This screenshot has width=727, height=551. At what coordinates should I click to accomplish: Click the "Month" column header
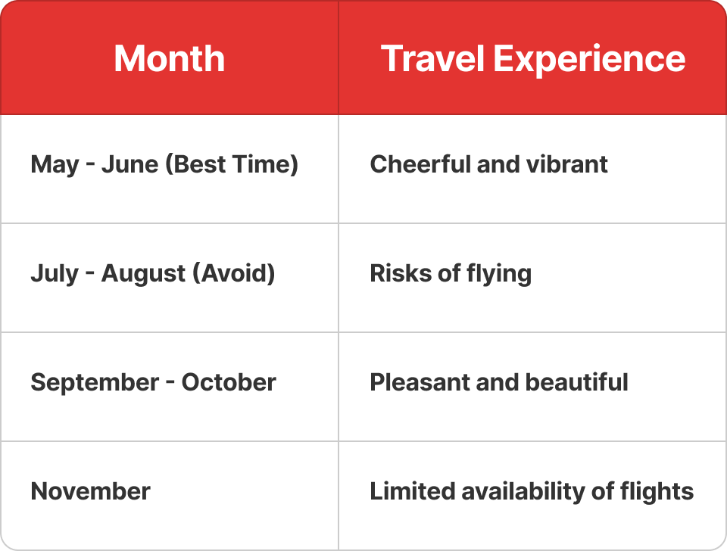click(x=170, y=59)
